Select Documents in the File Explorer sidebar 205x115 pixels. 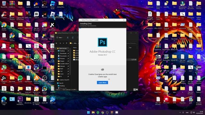[63, 56]
